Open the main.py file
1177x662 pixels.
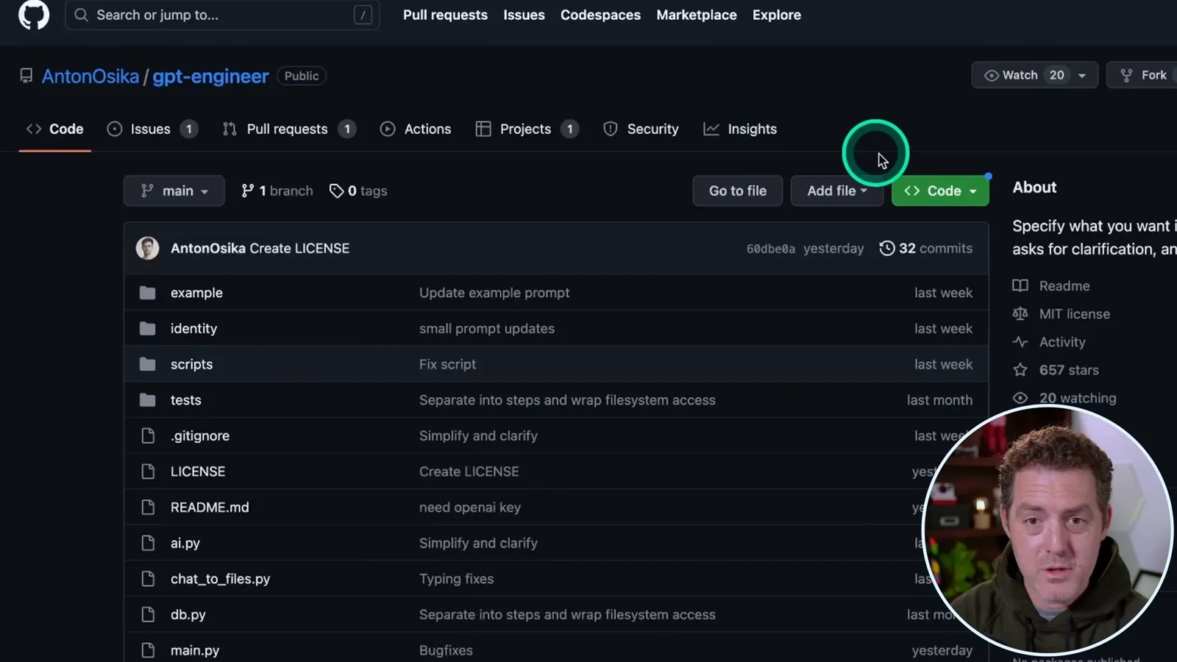tap(195, 650)
